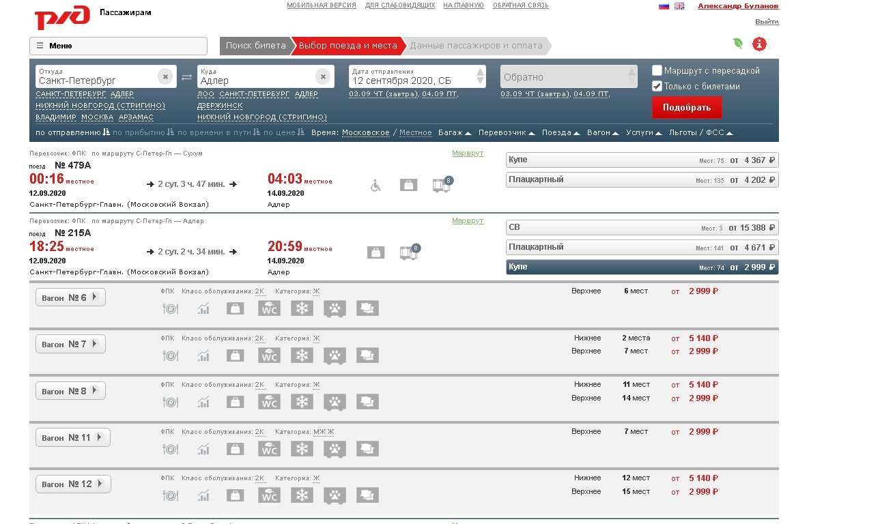
Task: Uncheck the Только с билетами checkbox
Action: [657, 86]
